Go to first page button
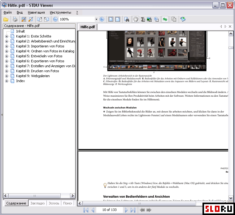235x215 pixels. tap(86, 210)
